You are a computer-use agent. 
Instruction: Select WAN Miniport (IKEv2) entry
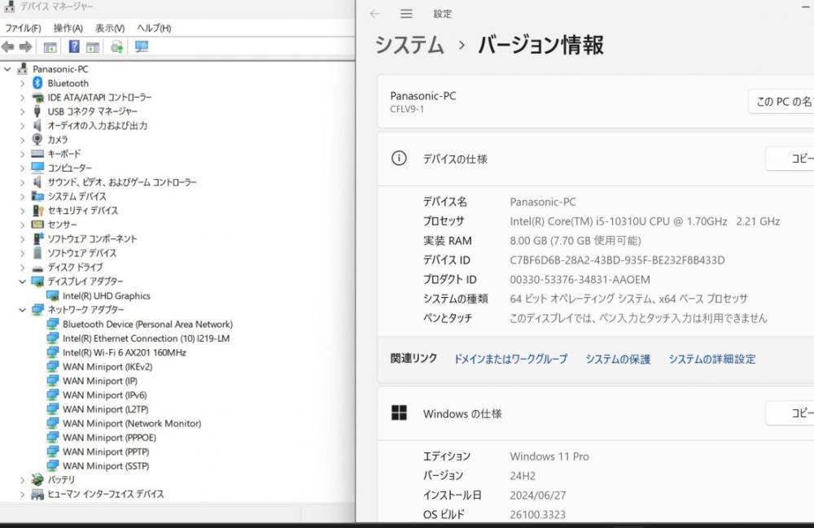click(107, 367)
